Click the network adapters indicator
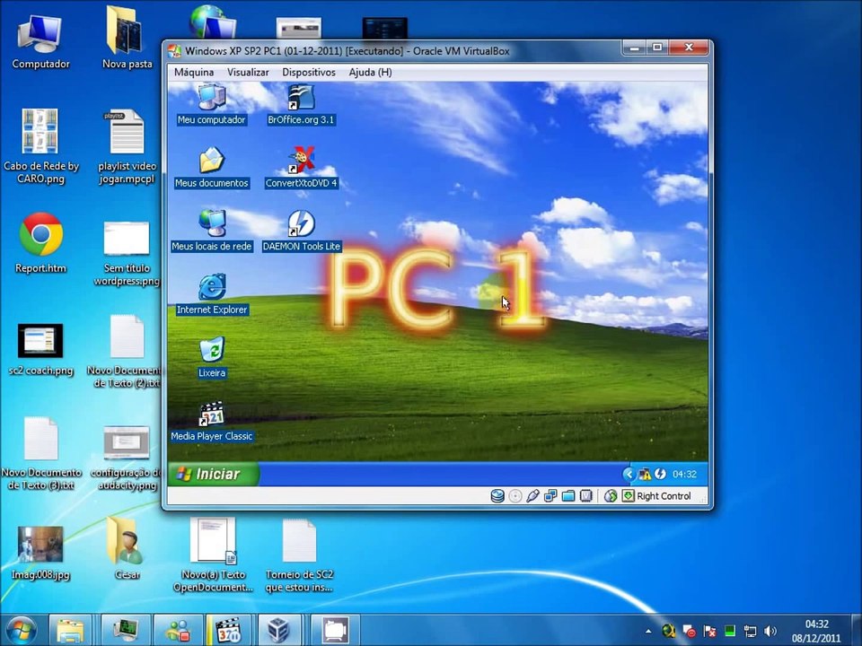 point(550,496)
